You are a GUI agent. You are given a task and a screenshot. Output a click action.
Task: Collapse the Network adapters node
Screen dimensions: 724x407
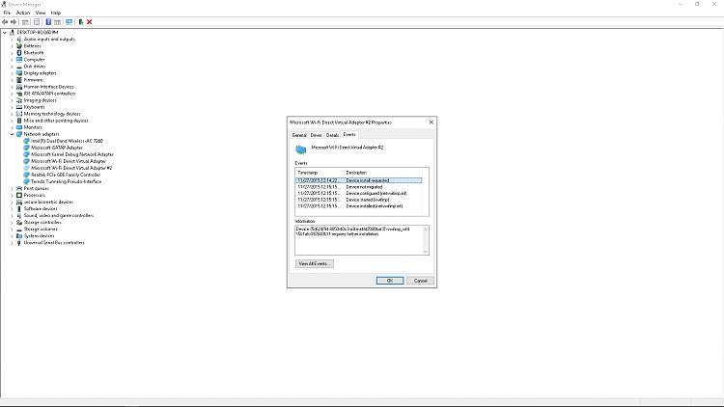(12, 134)
